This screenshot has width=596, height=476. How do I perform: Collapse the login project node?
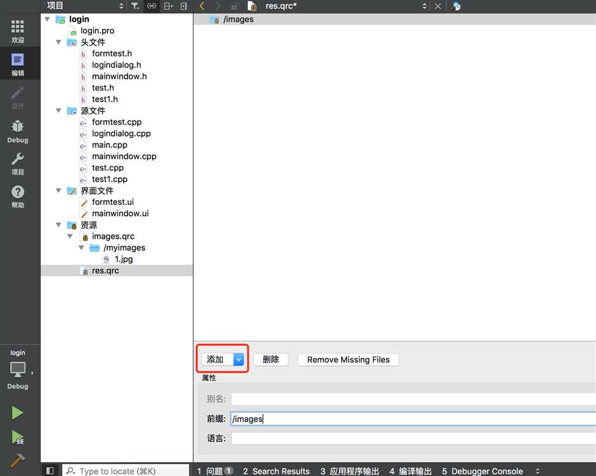(x=47, y=19)
